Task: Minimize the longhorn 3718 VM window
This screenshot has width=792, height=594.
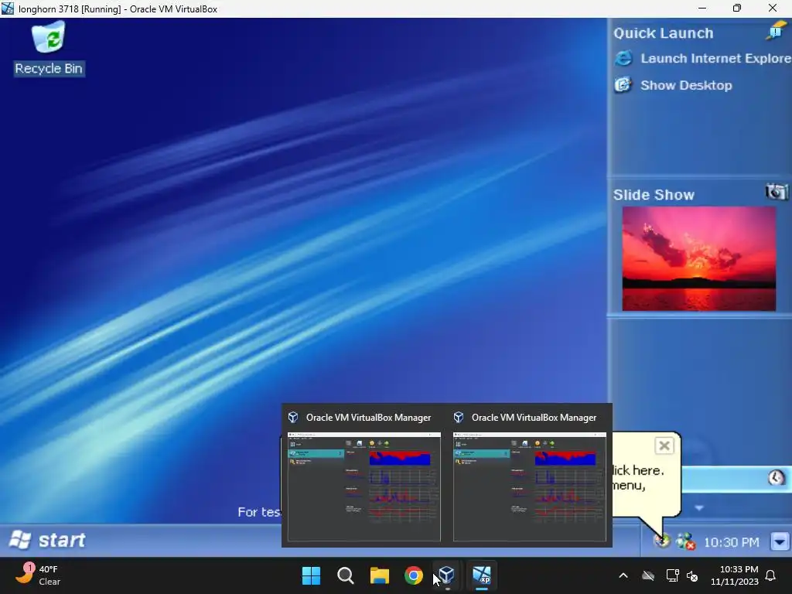Action: (702, 8)
